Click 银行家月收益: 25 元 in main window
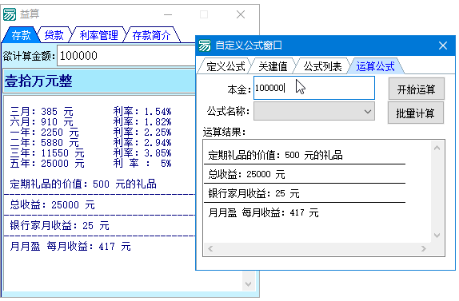Screen dimensions: 459x301 click(x=59, y=226)
